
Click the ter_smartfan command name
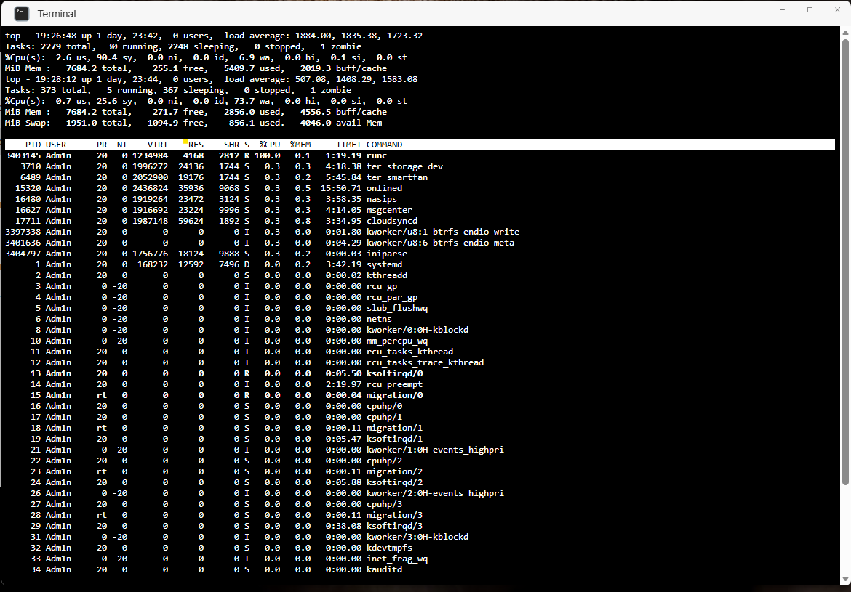(397, 177)
